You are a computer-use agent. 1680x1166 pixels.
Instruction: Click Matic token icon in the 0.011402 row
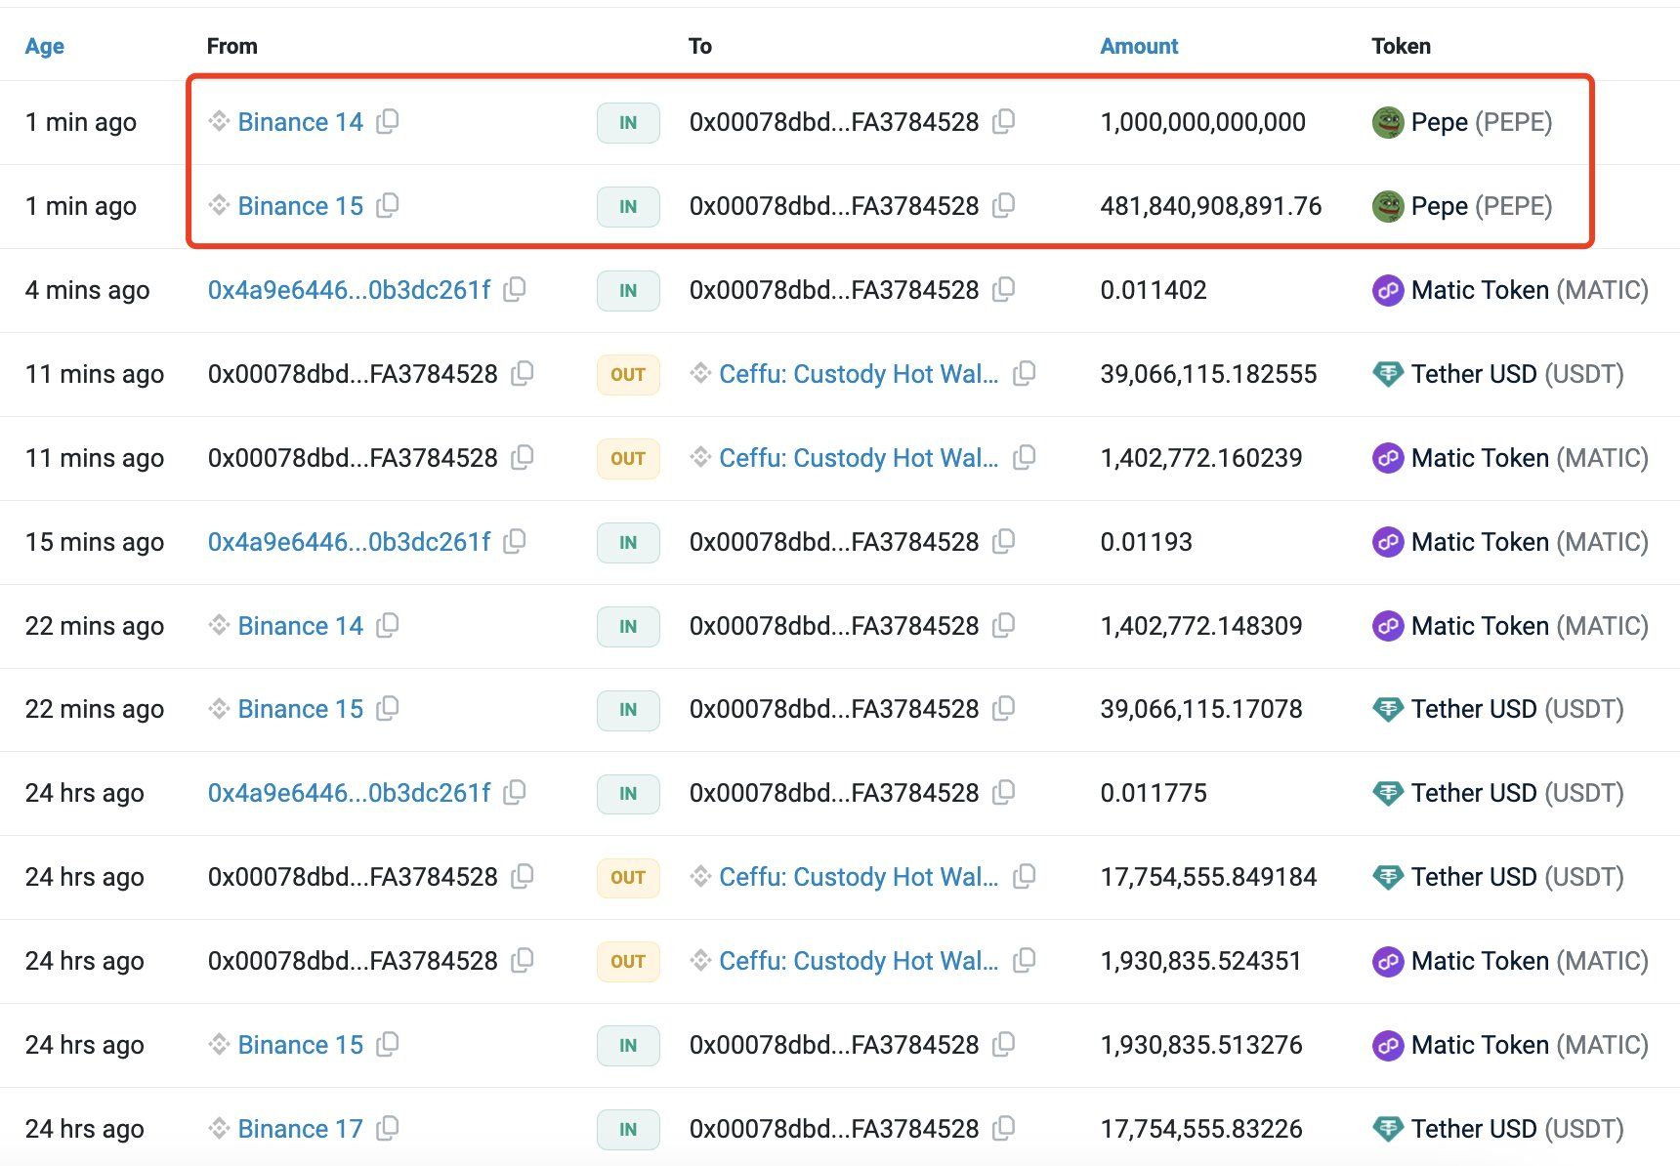point(1388,290)
